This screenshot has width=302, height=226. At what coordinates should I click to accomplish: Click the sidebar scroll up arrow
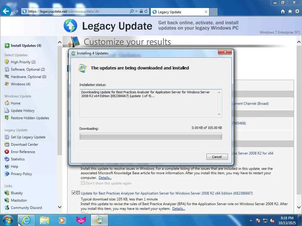(x=60, y=42)
